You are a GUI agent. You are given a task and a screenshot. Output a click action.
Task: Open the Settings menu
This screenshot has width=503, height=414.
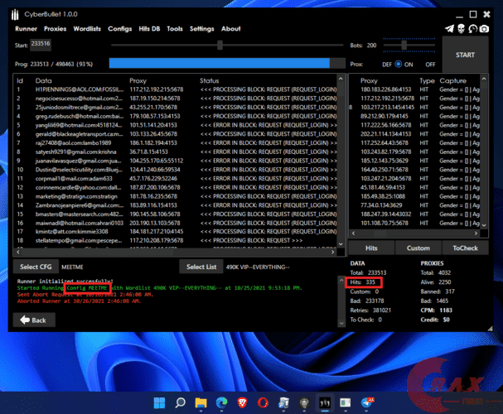(x=201, y=29)
